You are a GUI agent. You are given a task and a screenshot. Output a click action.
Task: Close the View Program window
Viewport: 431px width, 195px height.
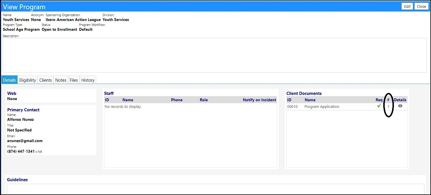click(x=421, y=7)
